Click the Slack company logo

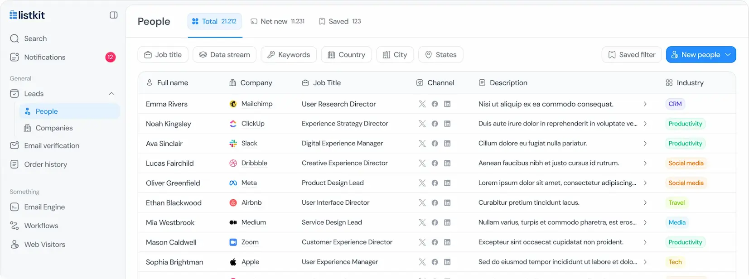coord(233,144)
